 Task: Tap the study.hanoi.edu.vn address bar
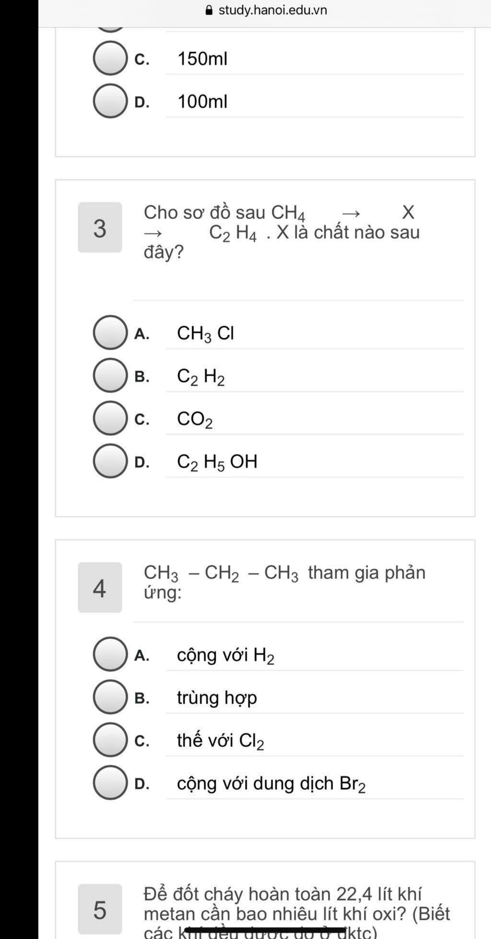pos(265,10)
